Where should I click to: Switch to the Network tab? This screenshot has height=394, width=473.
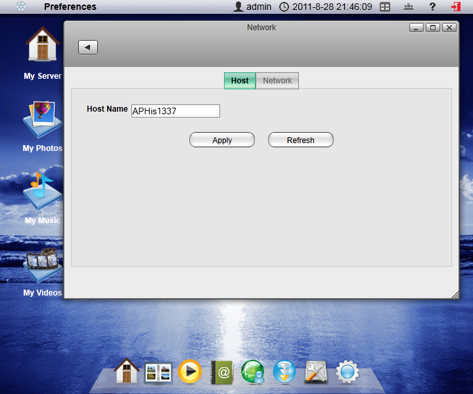point(277,81)
